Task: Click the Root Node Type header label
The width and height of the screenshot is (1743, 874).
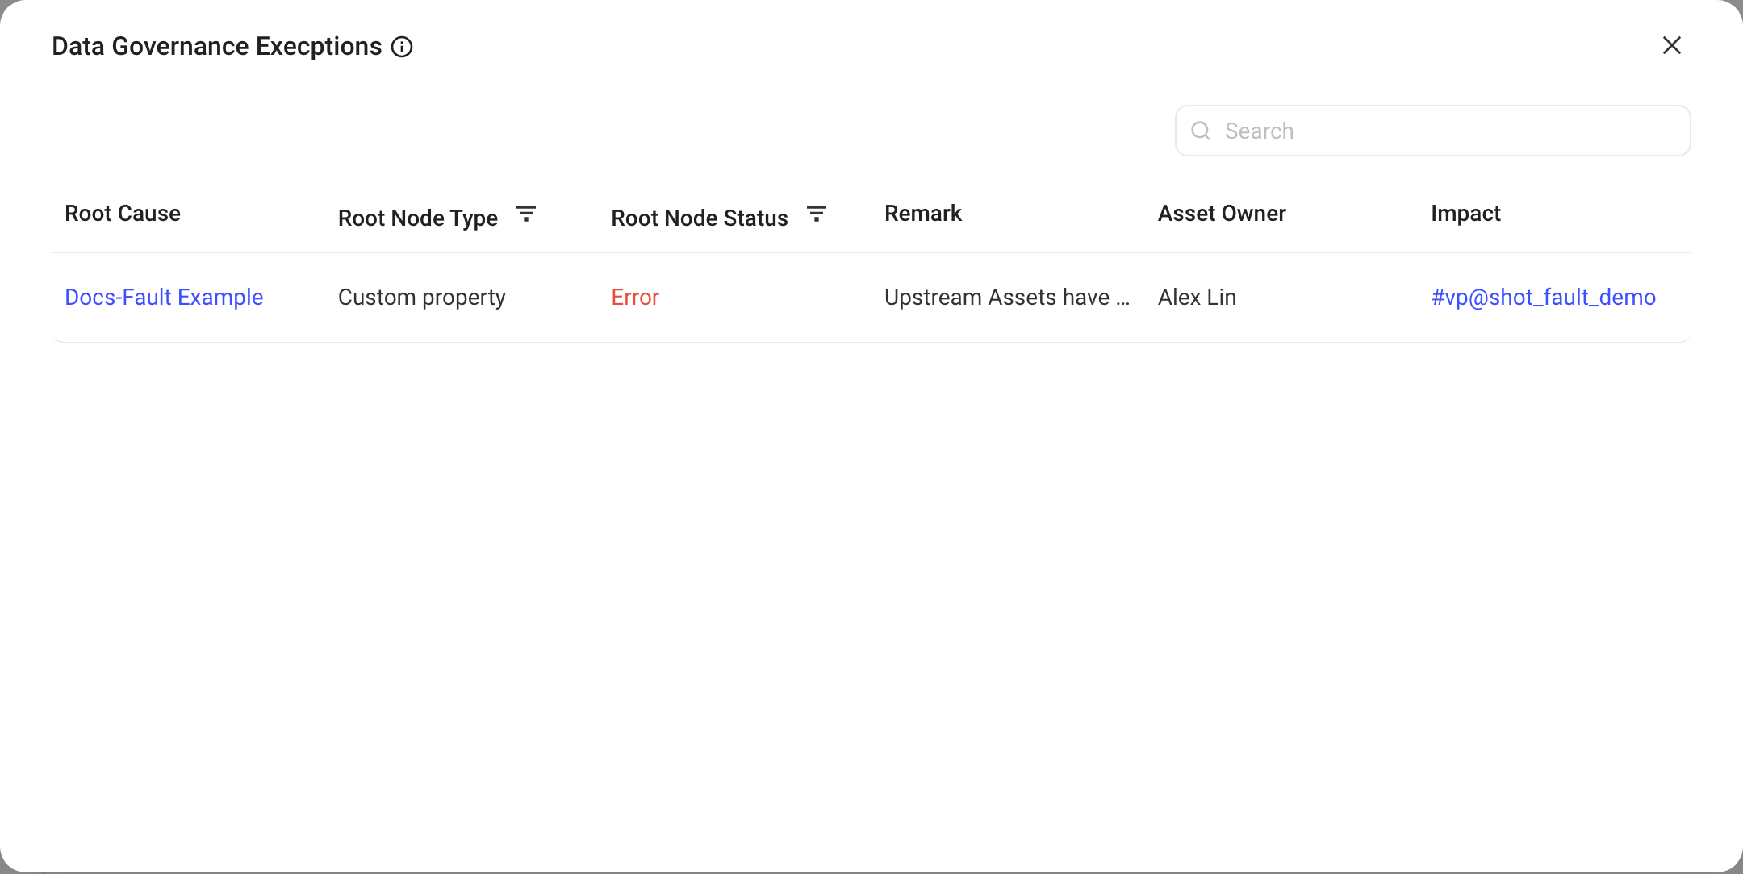Action: (418, 218)
